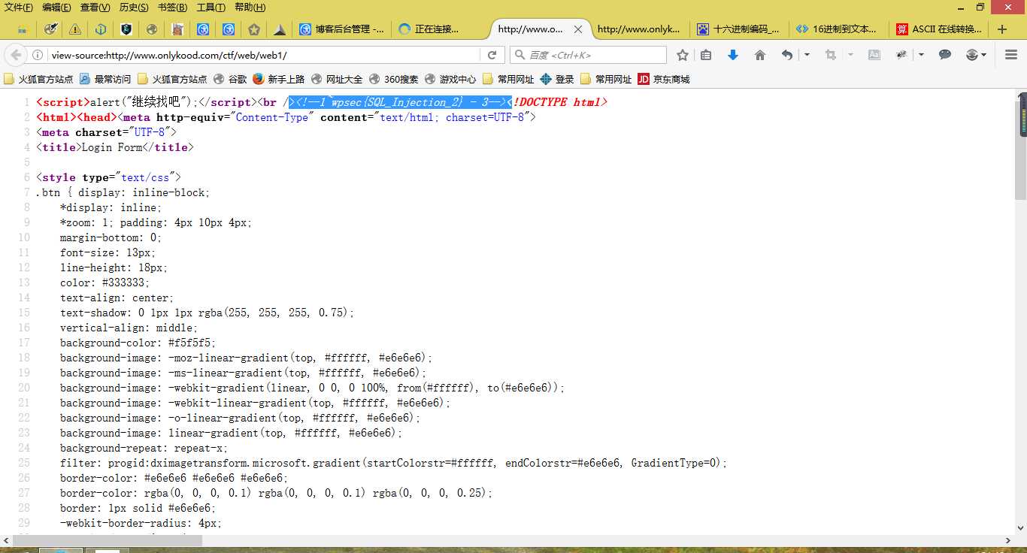Screen dimensions: 1027x553
Task: Select the pinned tab with warning triangle
Action: pyautogui.click(x=75, y=29)
